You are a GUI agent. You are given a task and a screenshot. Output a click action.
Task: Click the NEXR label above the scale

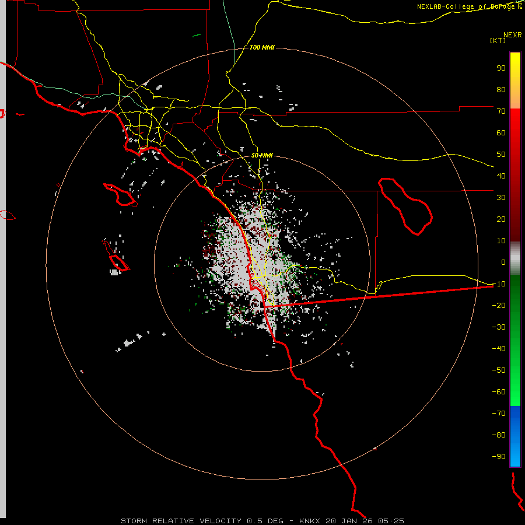(512, 35)
